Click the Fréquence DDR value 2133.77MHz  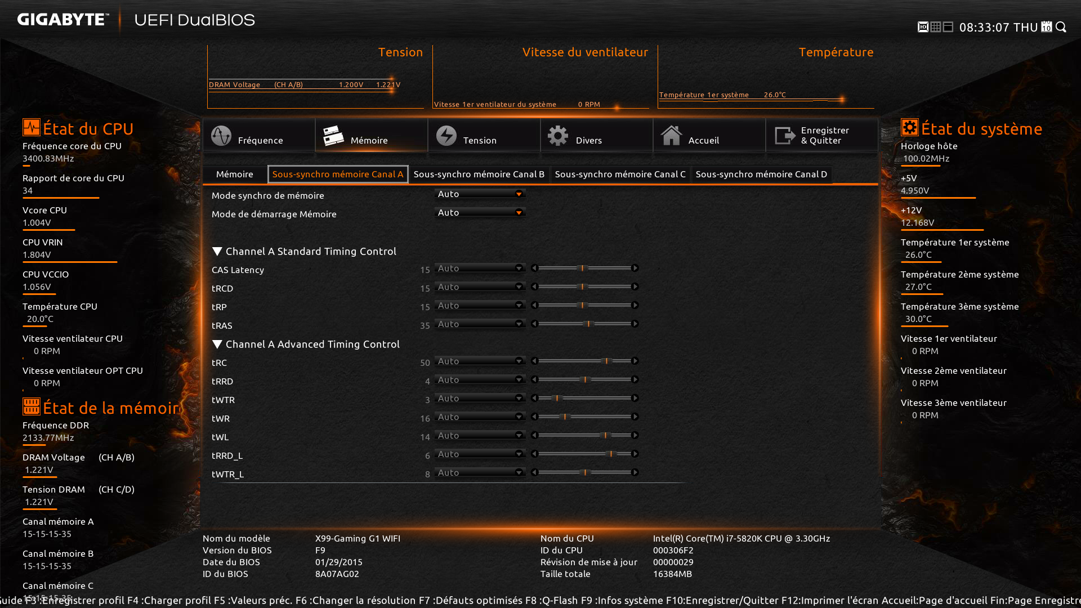48,437
